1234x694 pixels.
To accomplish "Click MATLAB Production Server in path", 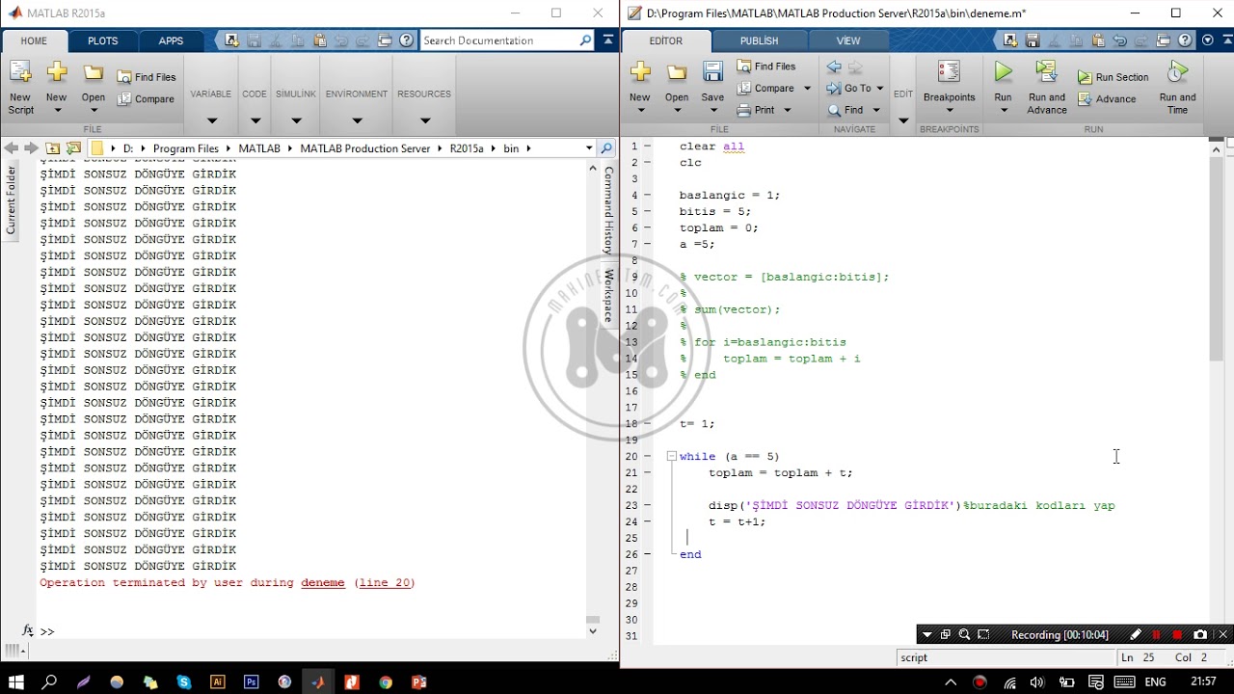I will pyautogui.click(x=364, y=148).
